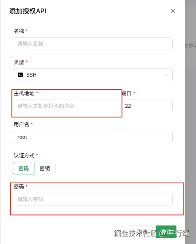
Task: Select 密码 authentication method
Action: [x=24, y=168]
